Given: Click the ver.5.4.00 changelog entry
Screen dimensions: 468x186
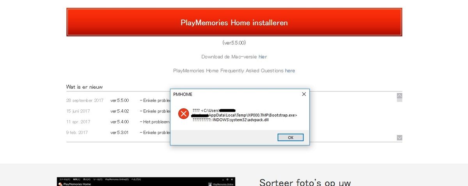Looking at the screenshot, I should click(119, 122).
